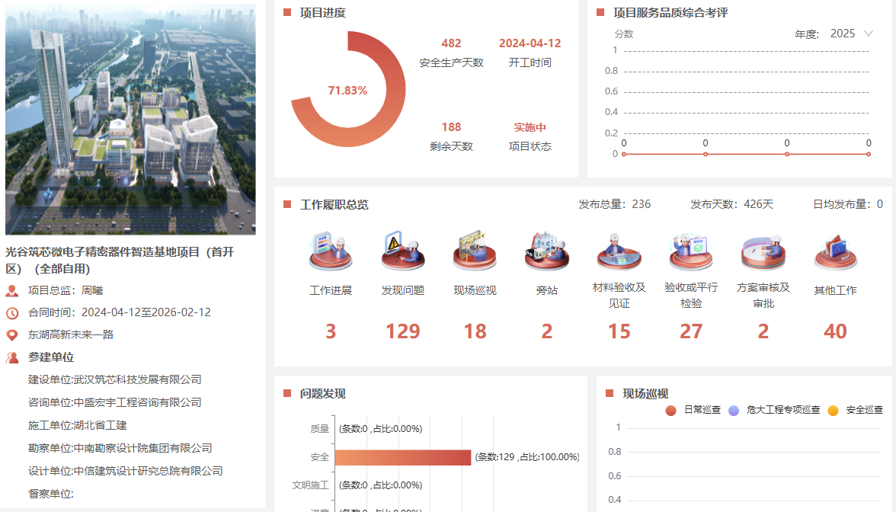Screen dimensions: 896x512
Task: Toggle the 安全巡查 legend series
Action: pyautogui.click(x=856, y=410)
